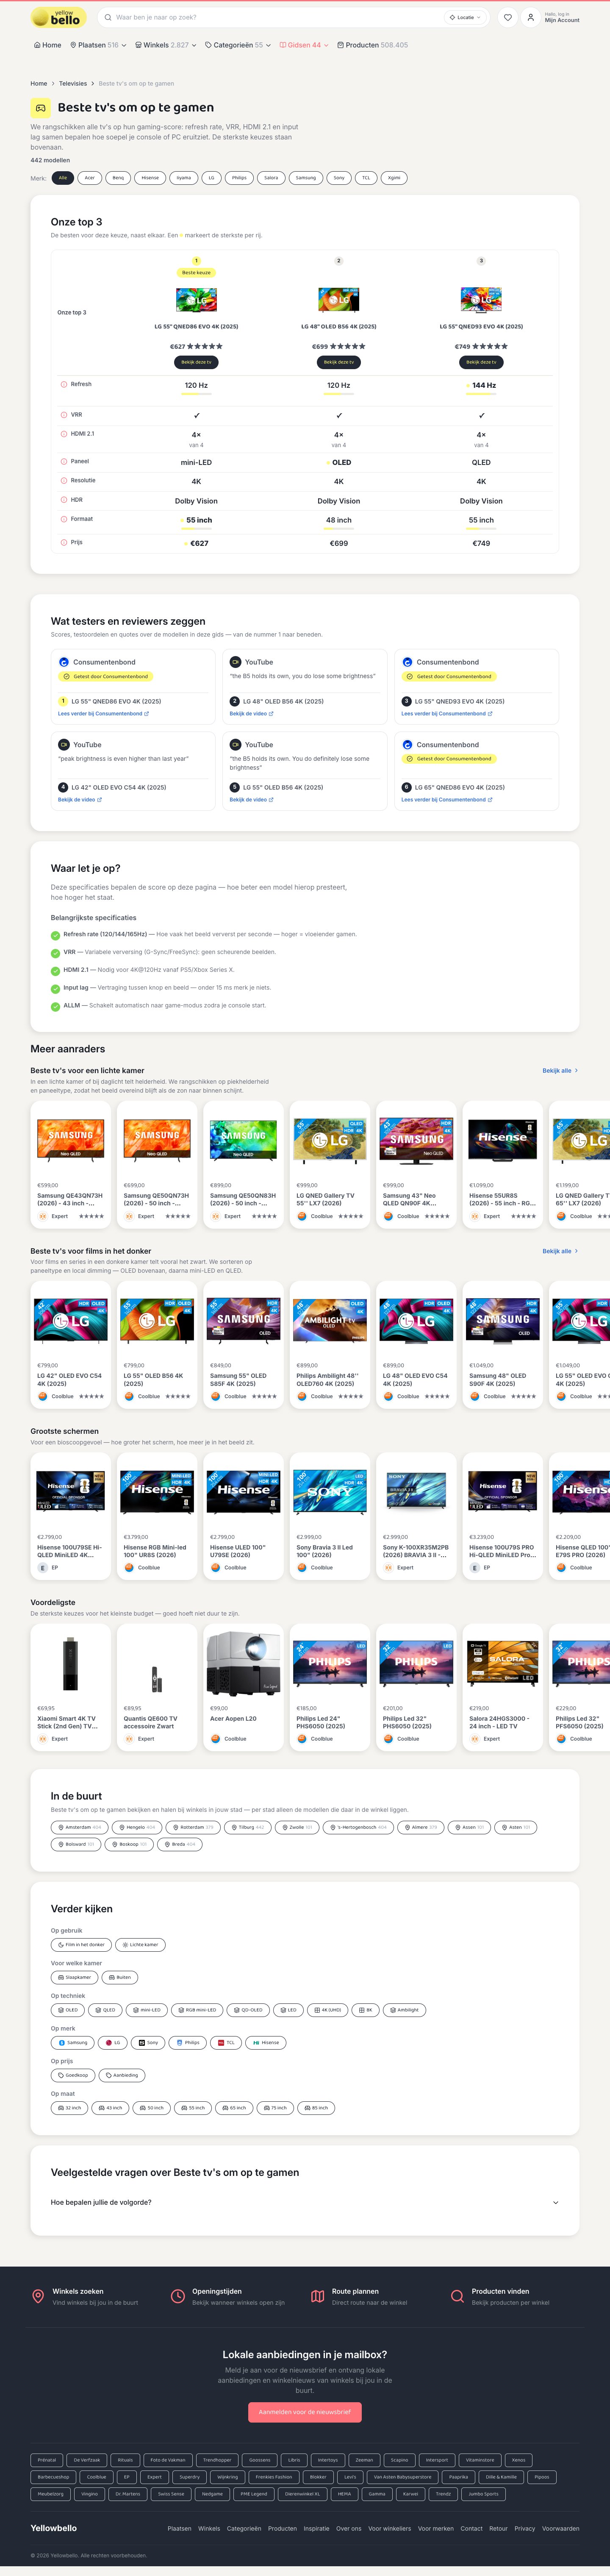Go to the Home nav item
Screen dimensions: 610x2576
47,45
